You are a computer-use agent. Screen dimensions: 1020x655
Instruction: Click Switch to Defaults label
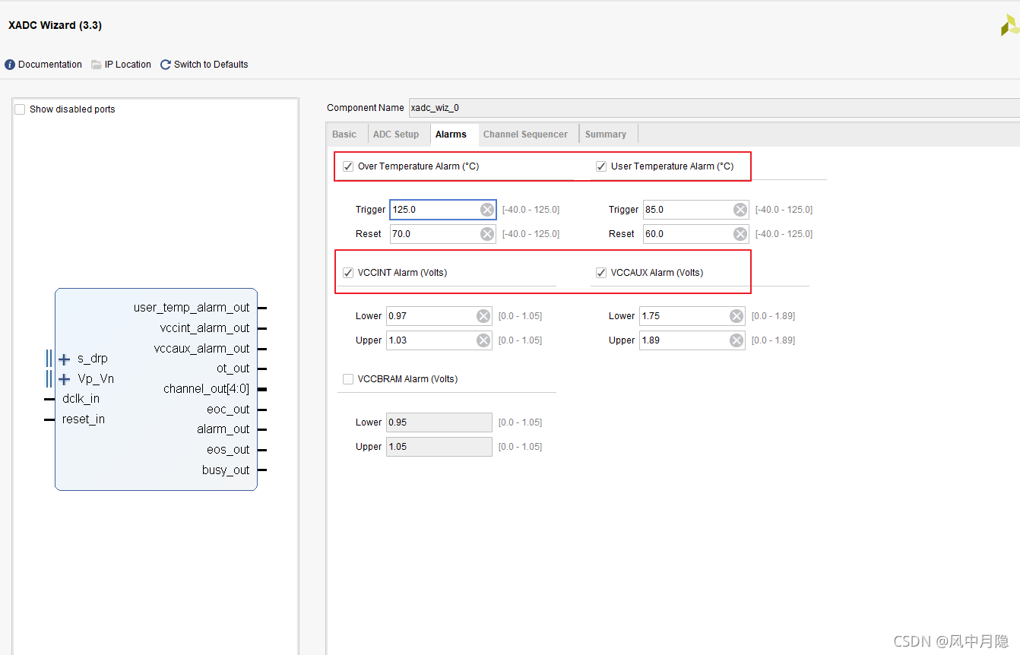tap(211, 65)
